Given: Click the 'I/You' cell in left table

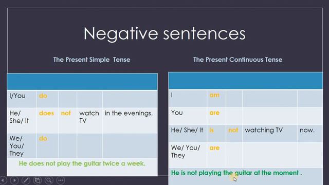Looking at the screenshot, I should (x=22, y=99).
